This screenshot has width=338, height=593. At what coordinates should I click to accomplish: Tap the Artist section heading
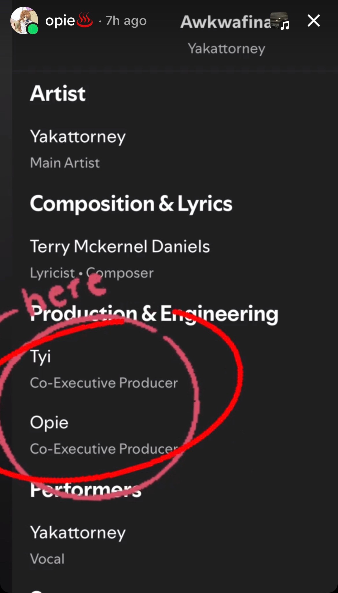click(58, 94)
